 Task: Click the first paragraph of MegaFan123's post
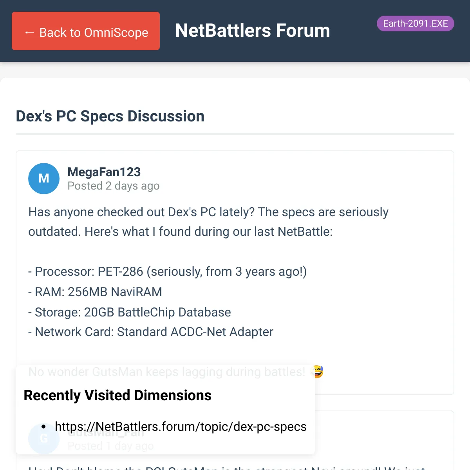tap(208, 222)
